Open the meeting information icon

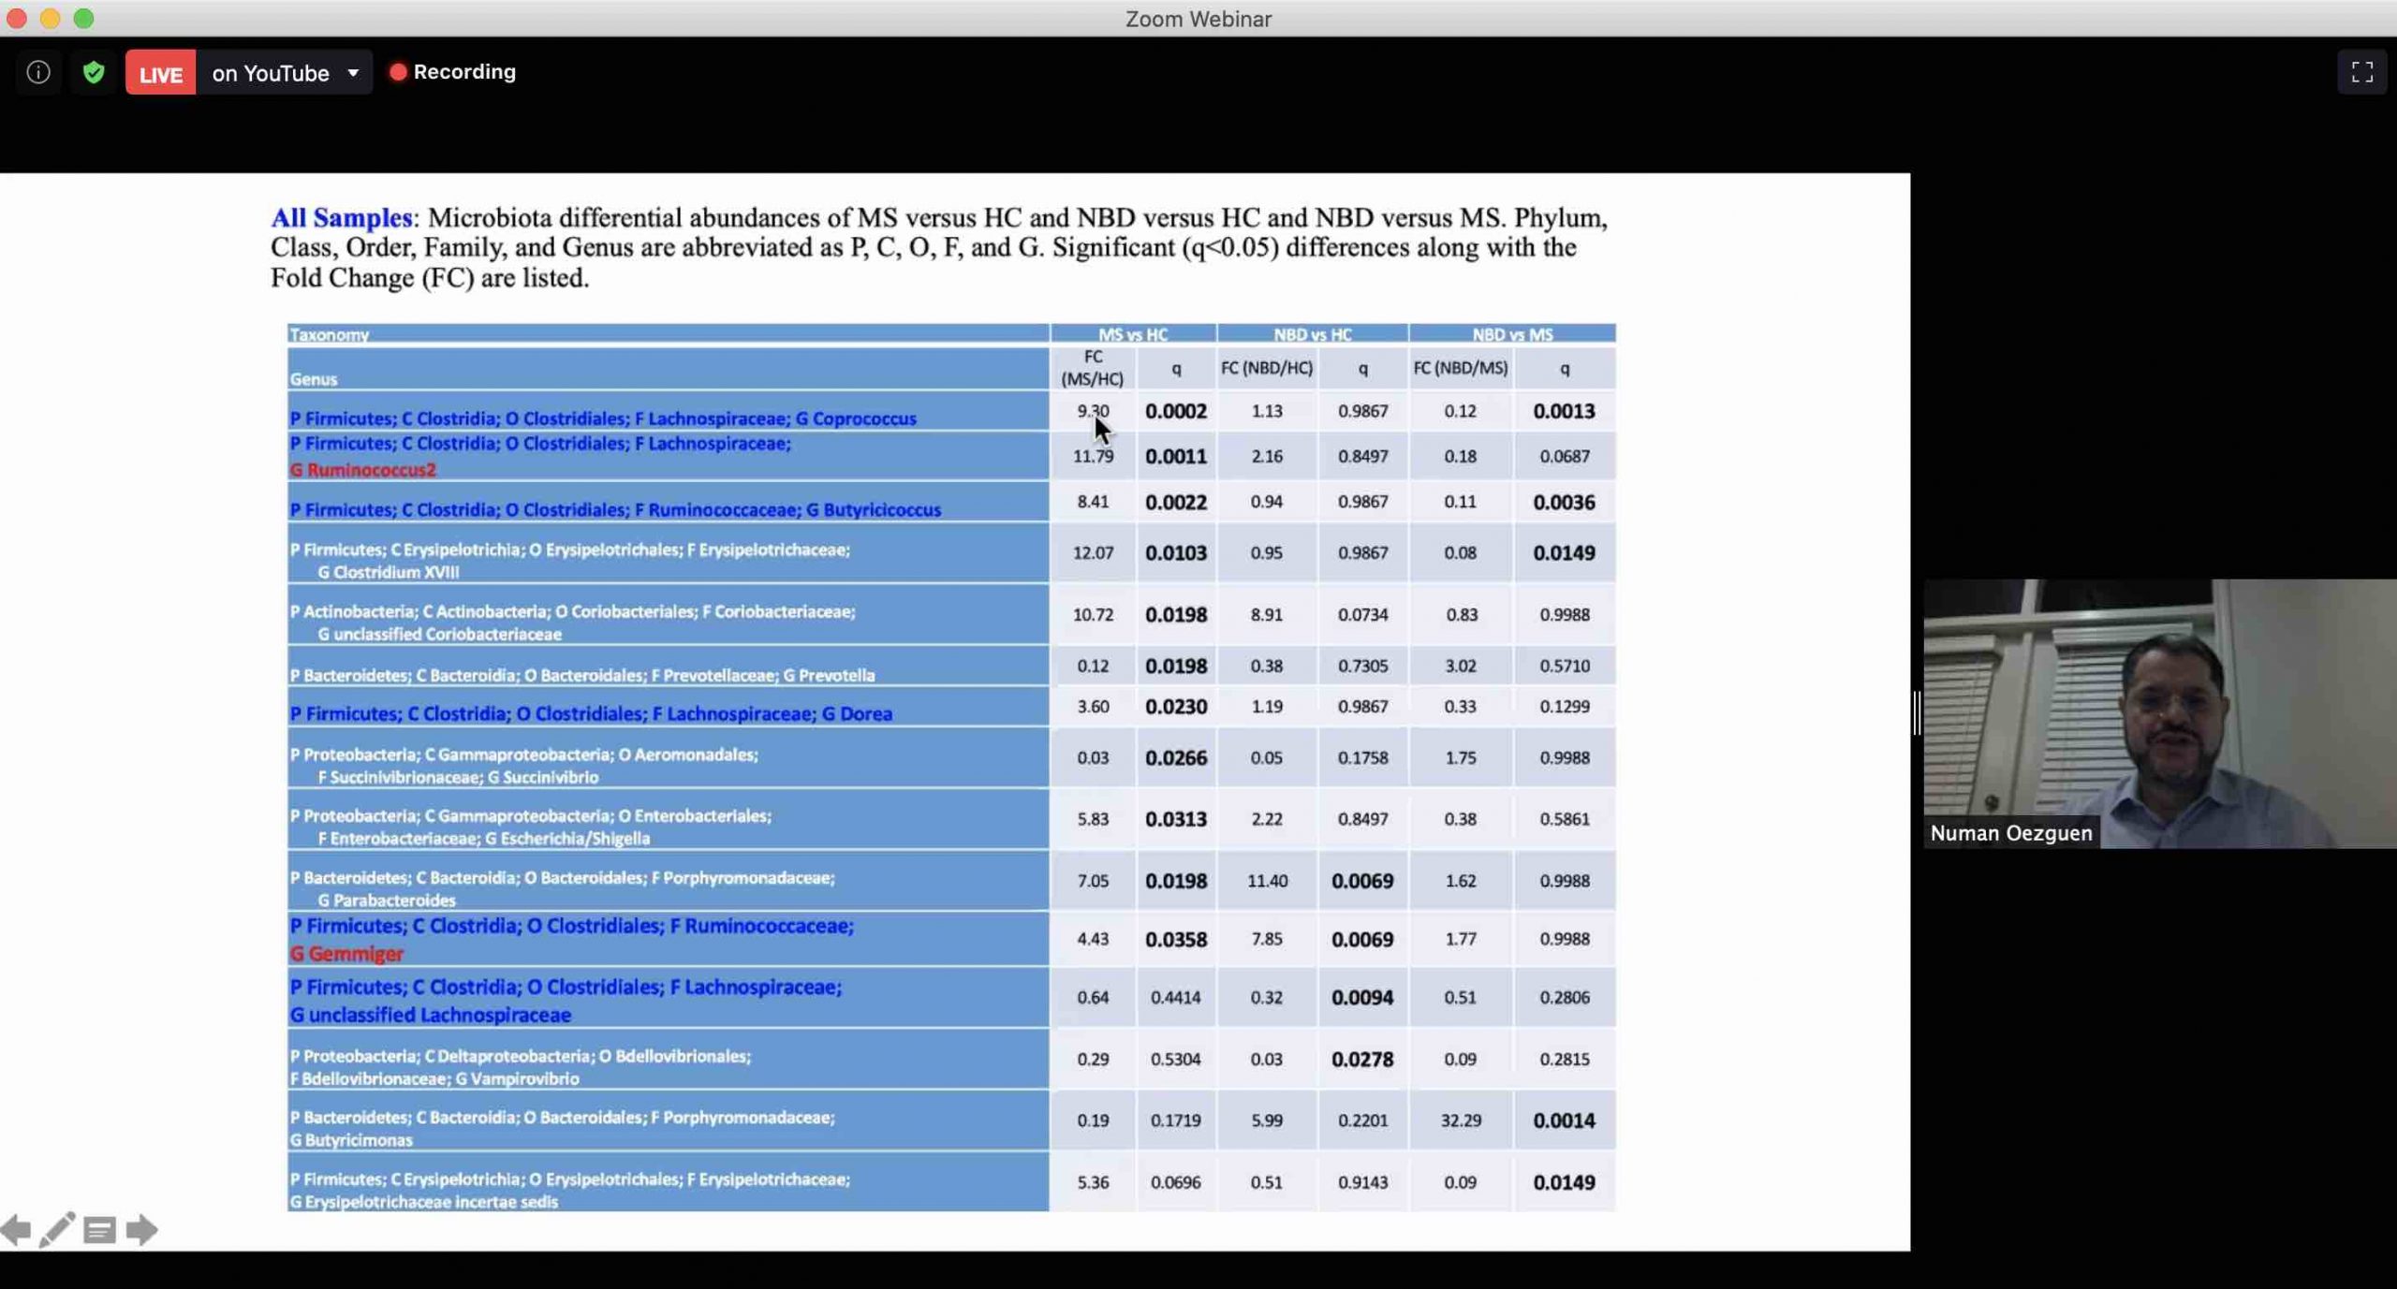pyautogui.click(x=38, y=72)
